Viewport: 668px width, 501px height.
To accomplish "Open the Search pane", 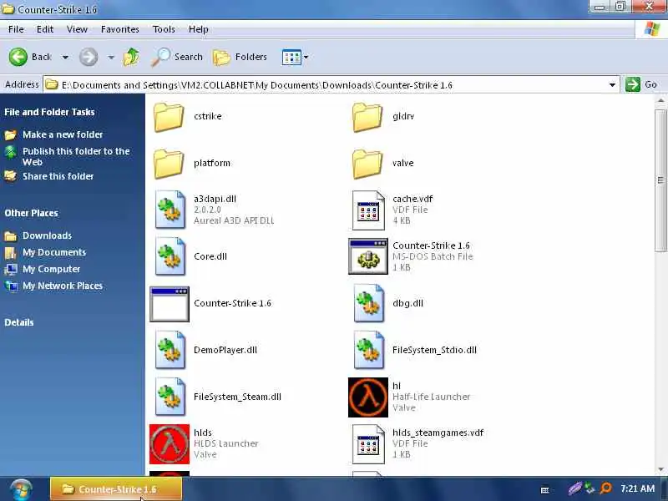I will click(177, 57).
